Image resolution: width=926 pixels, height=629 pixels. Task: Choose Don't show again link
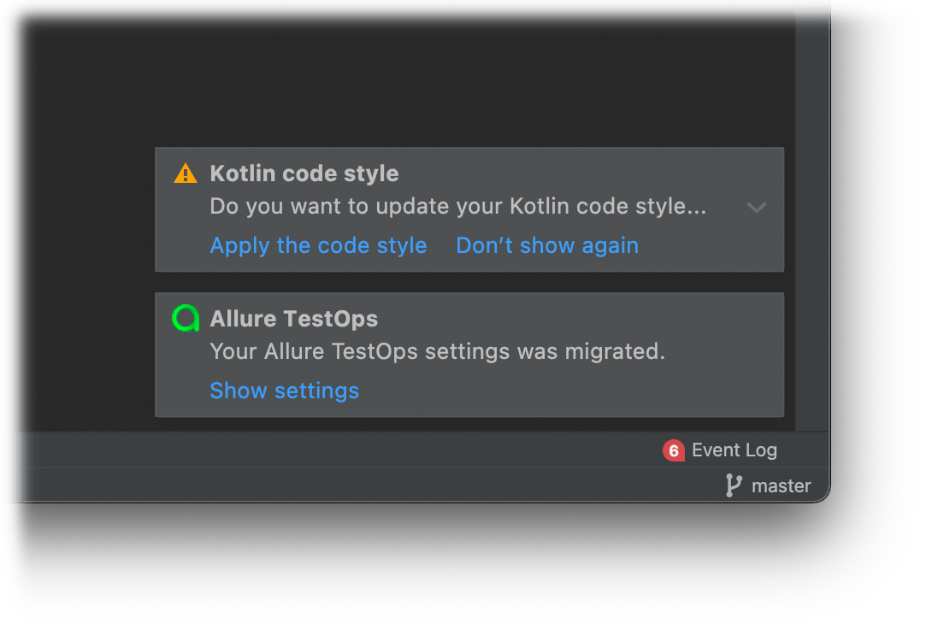[547, 245]
